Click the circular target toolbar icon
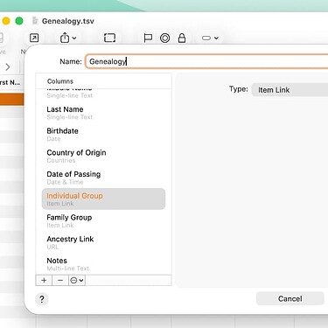Image resolution: width=328 pixels, height=328 pixels. click(165, 38)
